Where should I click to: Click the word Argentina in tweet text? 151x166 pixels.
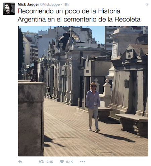pyautogui.click(x=32, y=20)
